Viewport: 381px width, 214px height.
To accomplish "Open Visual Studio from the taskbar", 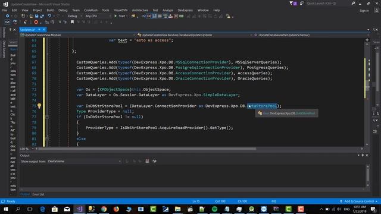I will 79,209.
